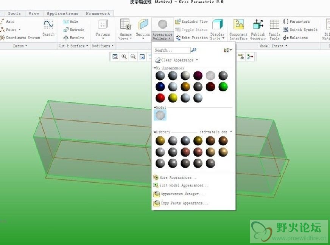The image size is (330, 245).
Task: Switch to the Framework tab
Action: coord(98,14)
